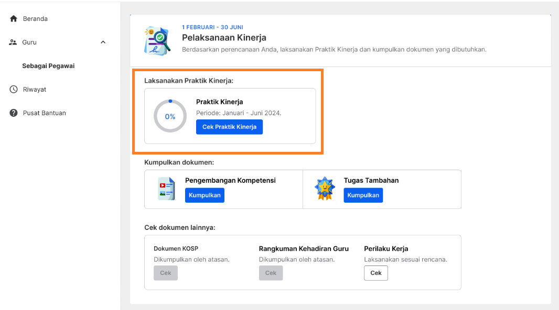Click Cek under Rangkuman Kehadiran Guru

click(x=271, y=273)
